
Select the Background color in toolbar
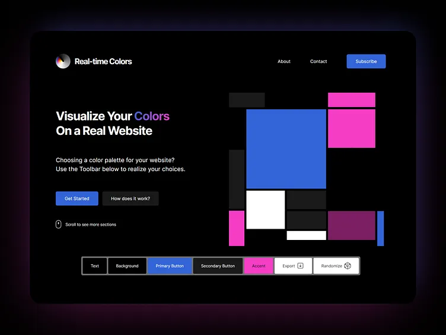127,266
